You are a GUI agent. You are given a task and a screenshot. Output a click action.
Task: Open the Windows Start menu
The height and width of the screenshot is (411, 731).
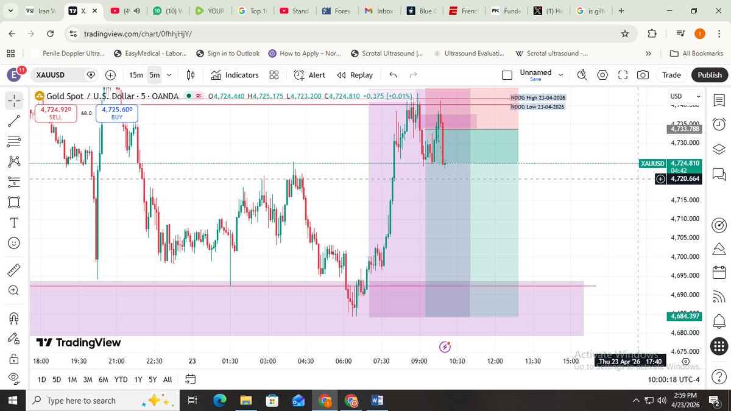coord(14,400)
